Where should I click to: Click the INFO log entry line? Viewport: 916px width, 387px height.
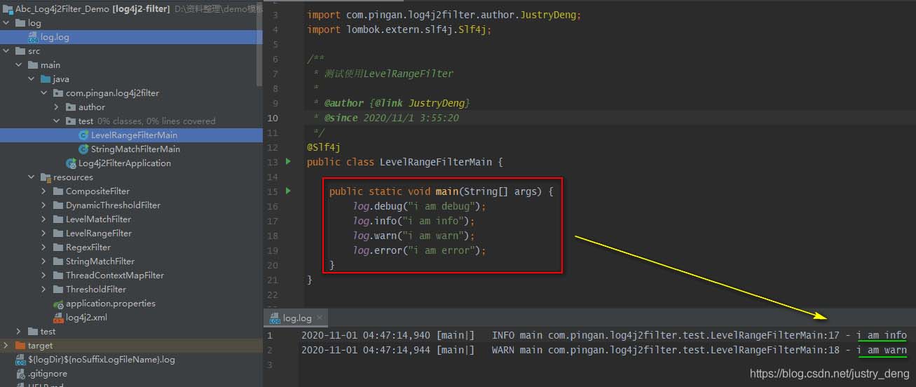coord(604,336)
